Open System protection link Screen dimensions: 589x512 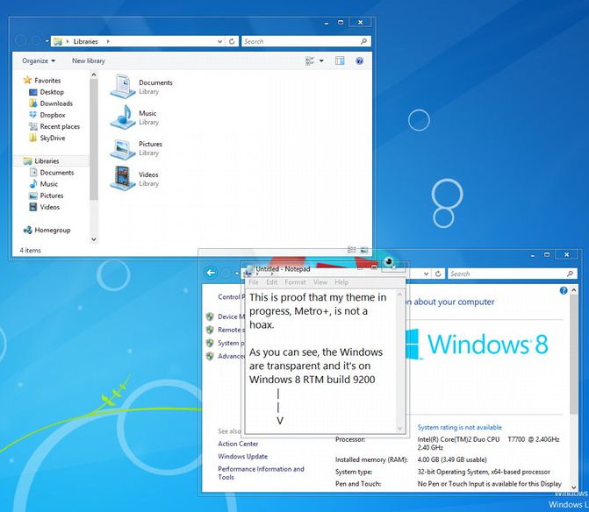pos(231,343)
